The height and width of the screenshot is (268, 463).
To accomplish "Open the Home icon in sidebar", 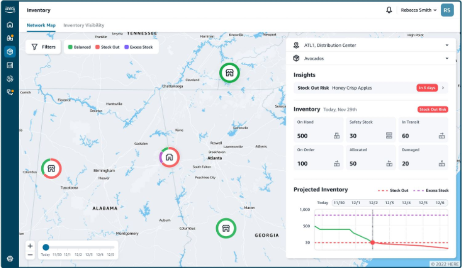I will [10, 25].
